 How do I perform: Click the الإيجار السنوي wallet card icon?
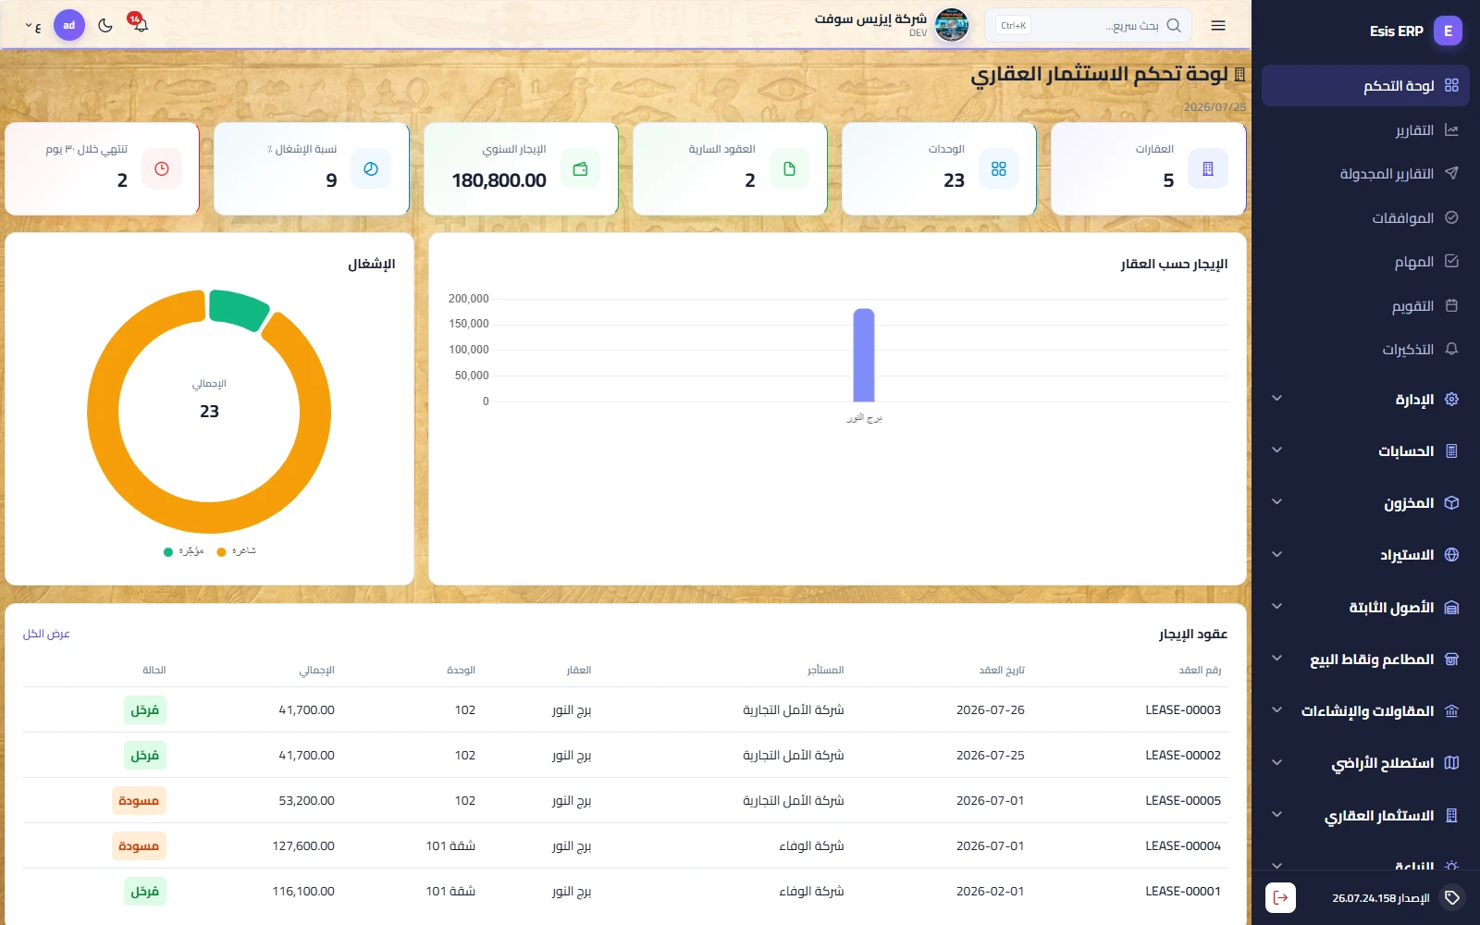tap(580, 168)
